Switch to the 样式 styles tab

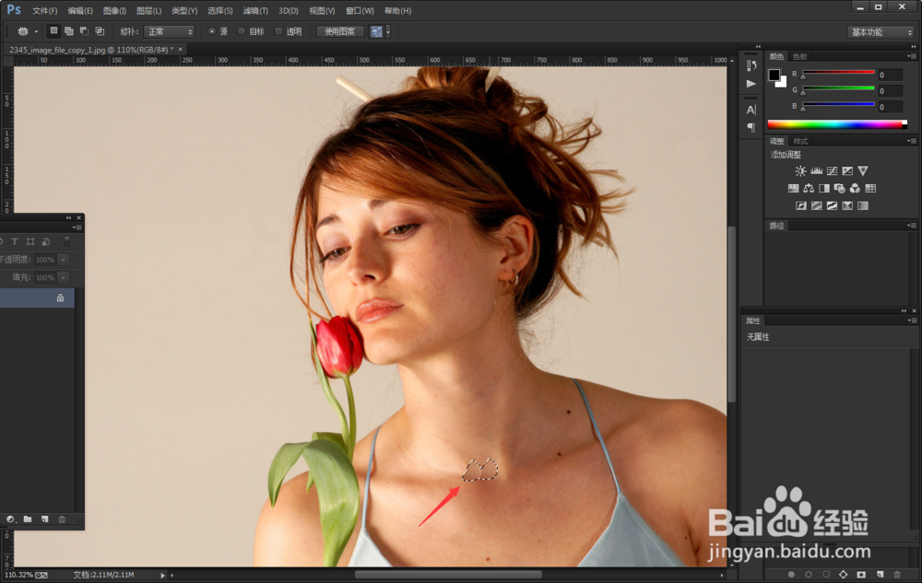click(x=800, y=141)
